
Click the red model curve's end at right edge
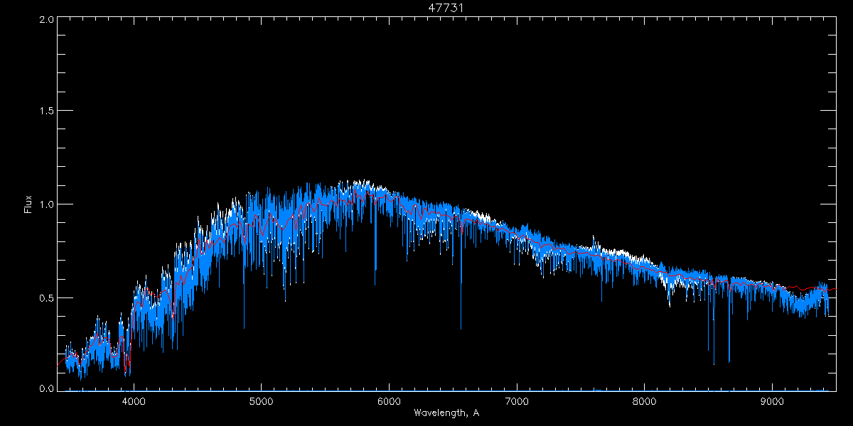pyautogui.click(x=835, y=289)
